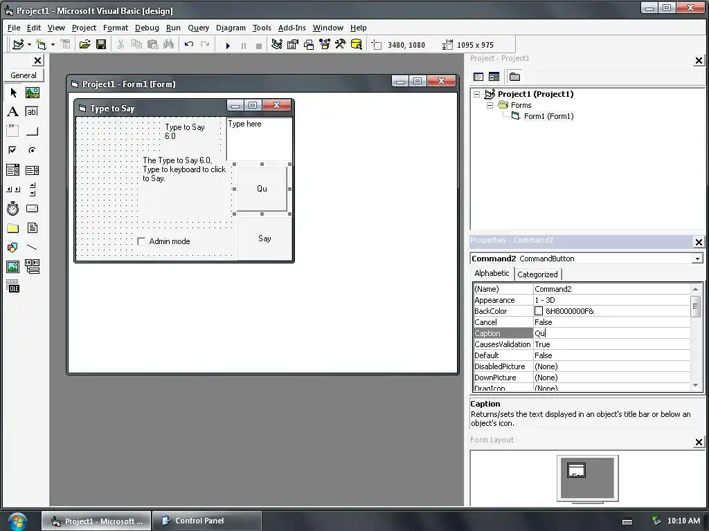709x531 pixels.
Task: Click the Start run button
Action: (x=228, y=45)
